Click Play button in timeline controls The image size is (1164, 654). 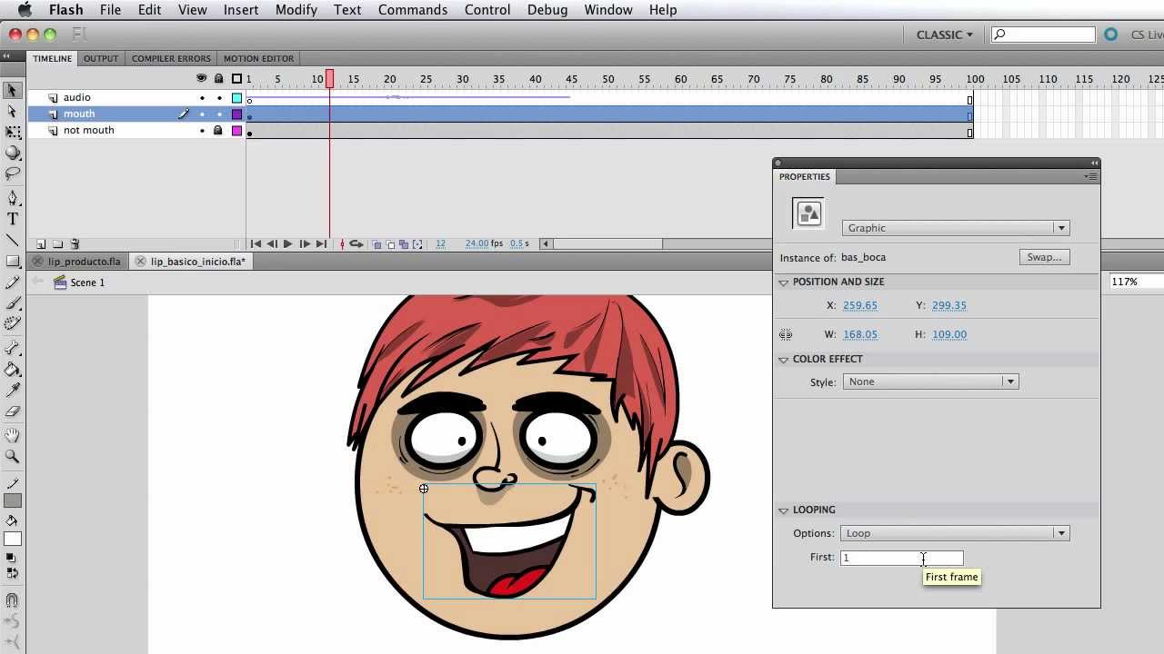[x=287, y=243]
